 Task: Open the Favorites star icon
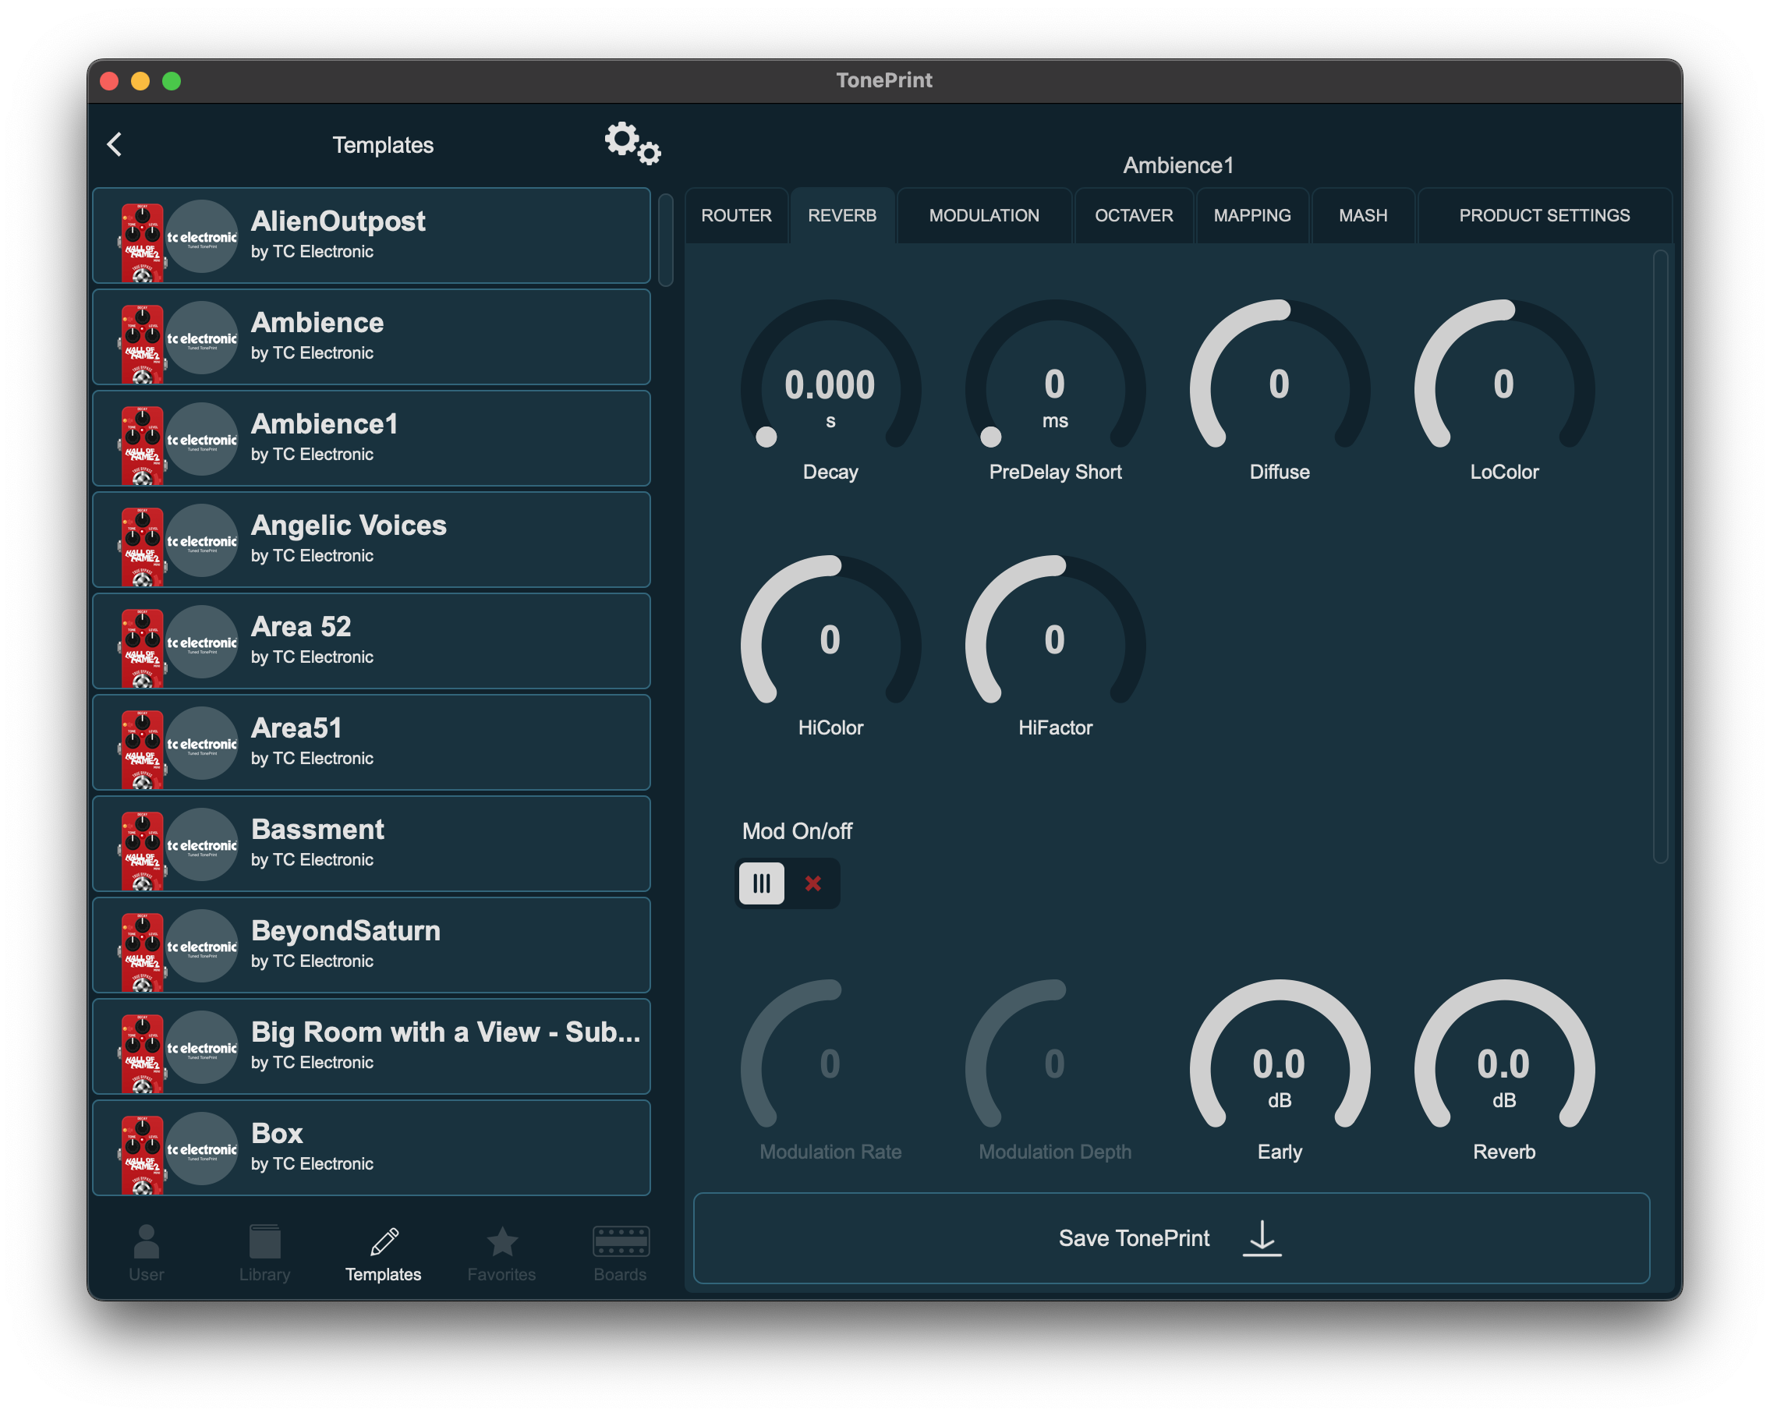pyautogui.click(x=501, y=1241)
